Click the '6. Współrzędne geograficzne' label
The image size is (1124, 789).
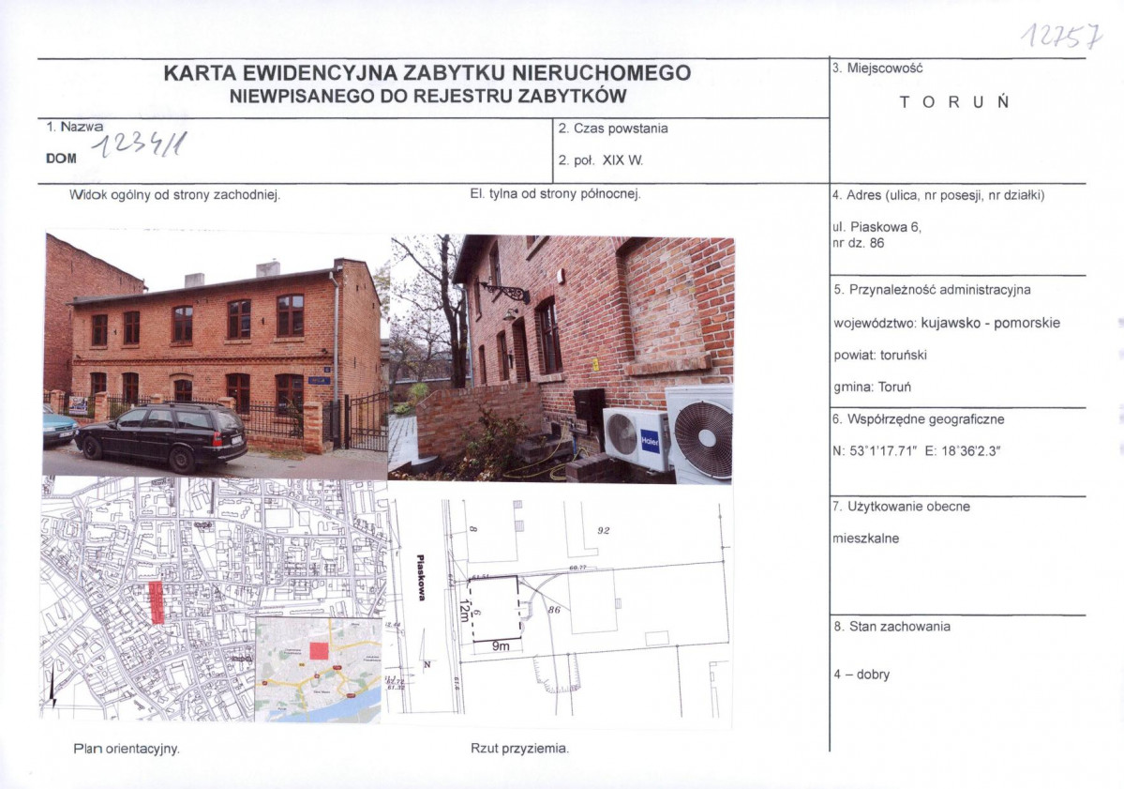click(919, 419)
